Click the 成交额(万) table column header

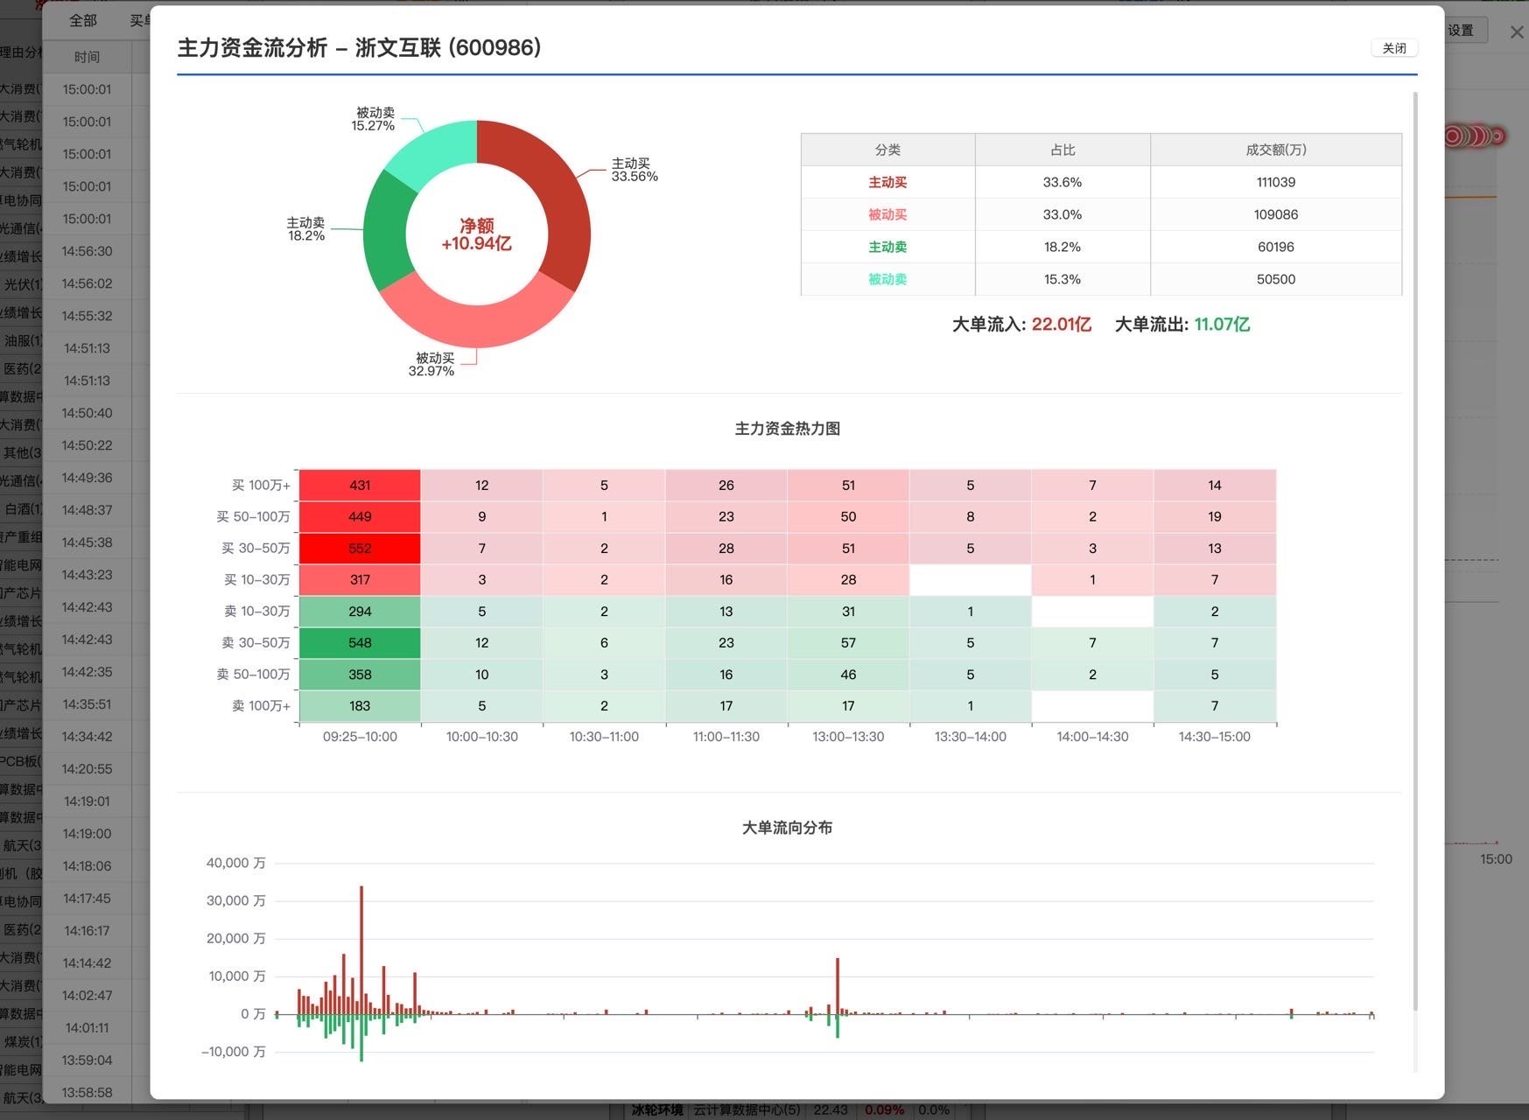1275,150
